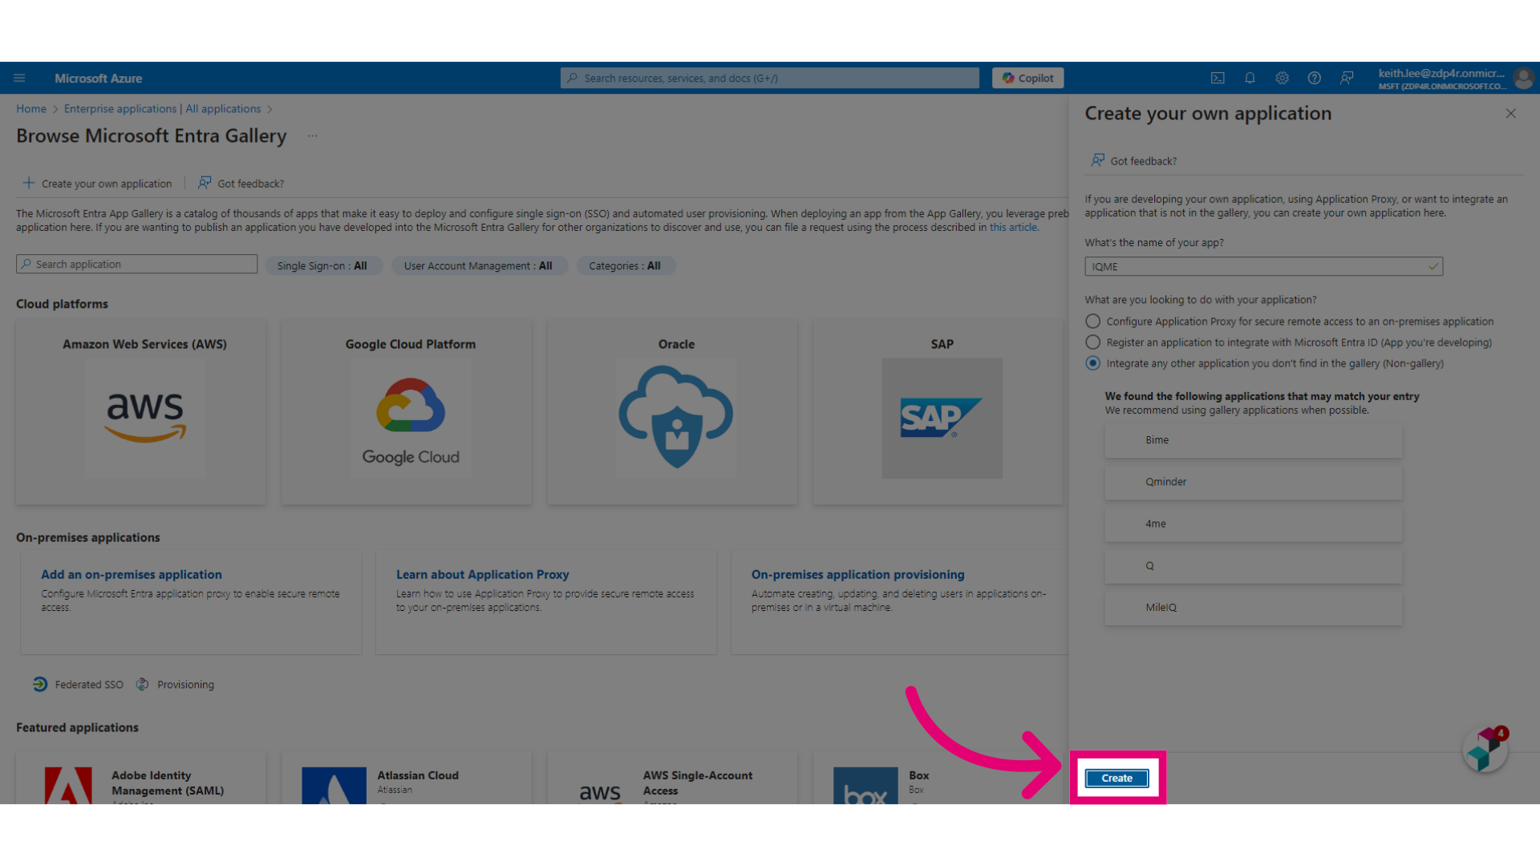Click the Copilot button

pos(1028,78)
